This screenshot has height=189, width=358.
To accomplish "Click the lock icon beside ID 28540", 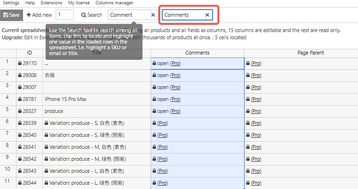I will point(20,135).
